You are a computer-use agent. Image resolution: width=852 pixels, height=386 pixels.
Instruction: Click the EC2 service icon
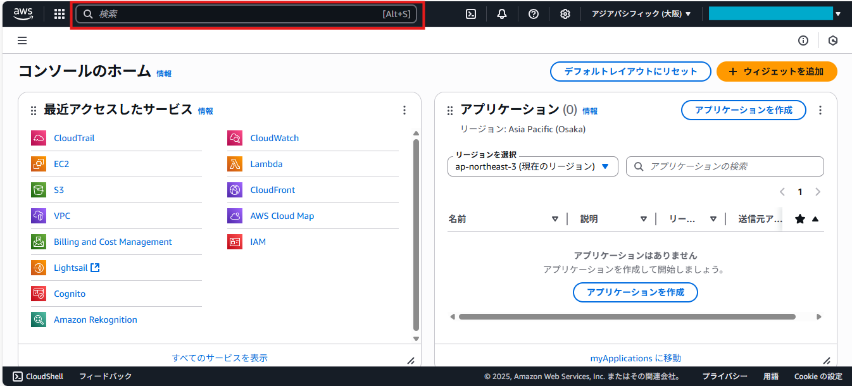(x=39, y=164)
